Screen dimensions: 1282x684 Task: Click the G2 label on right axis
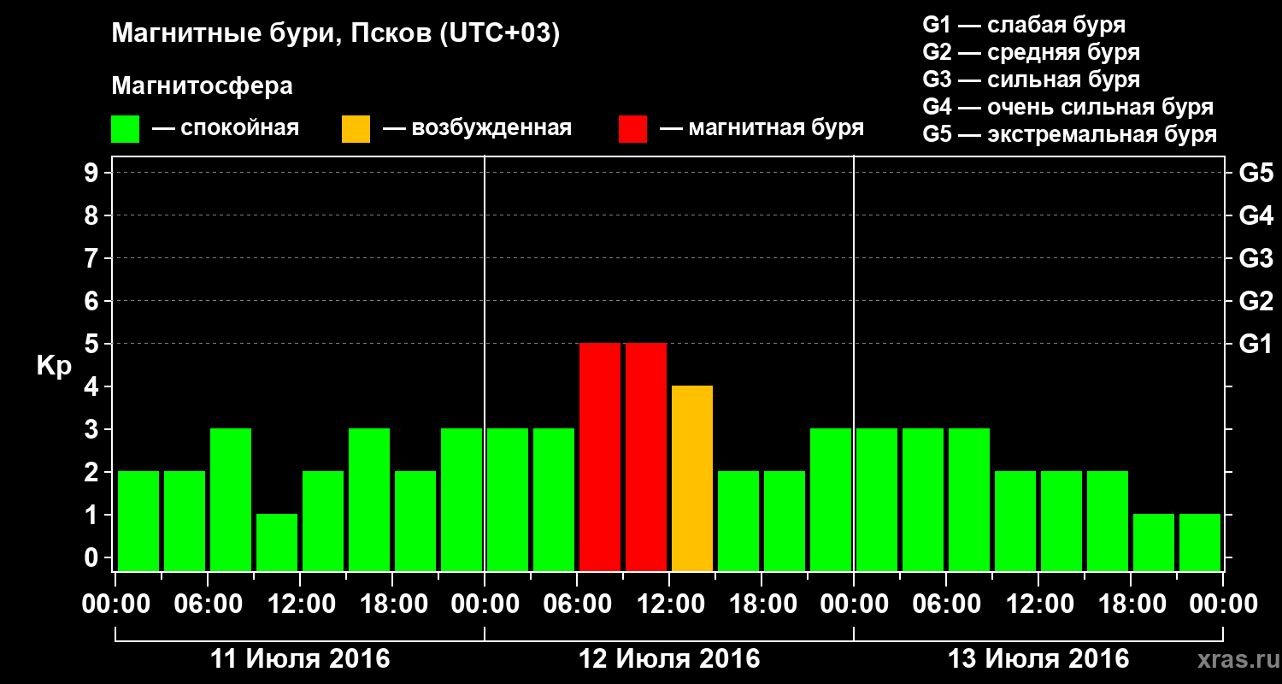(1256, 301)
